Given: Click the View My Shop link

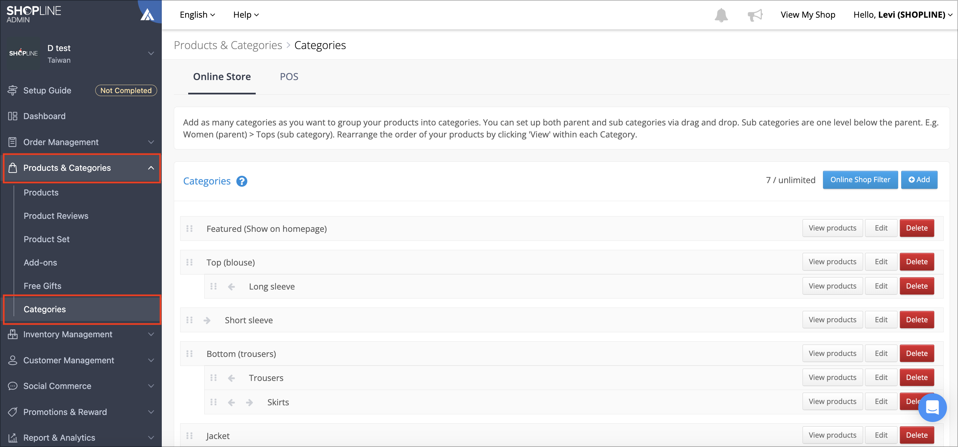Looking at the screenshot, I should click(808, 15).
